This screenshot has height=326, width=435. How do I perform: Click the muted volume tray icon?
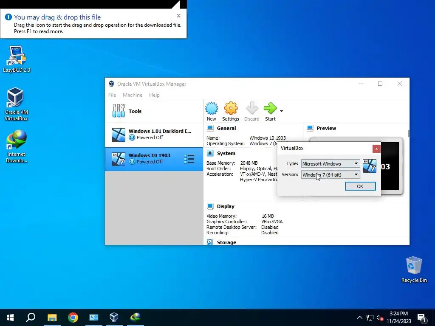380,318
